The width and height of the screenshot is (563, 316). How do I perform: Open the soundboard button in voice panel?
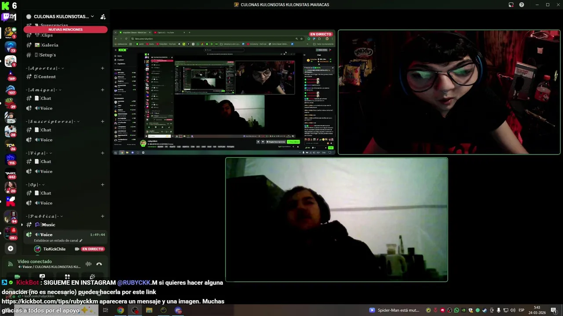click(x=92, y=277)
